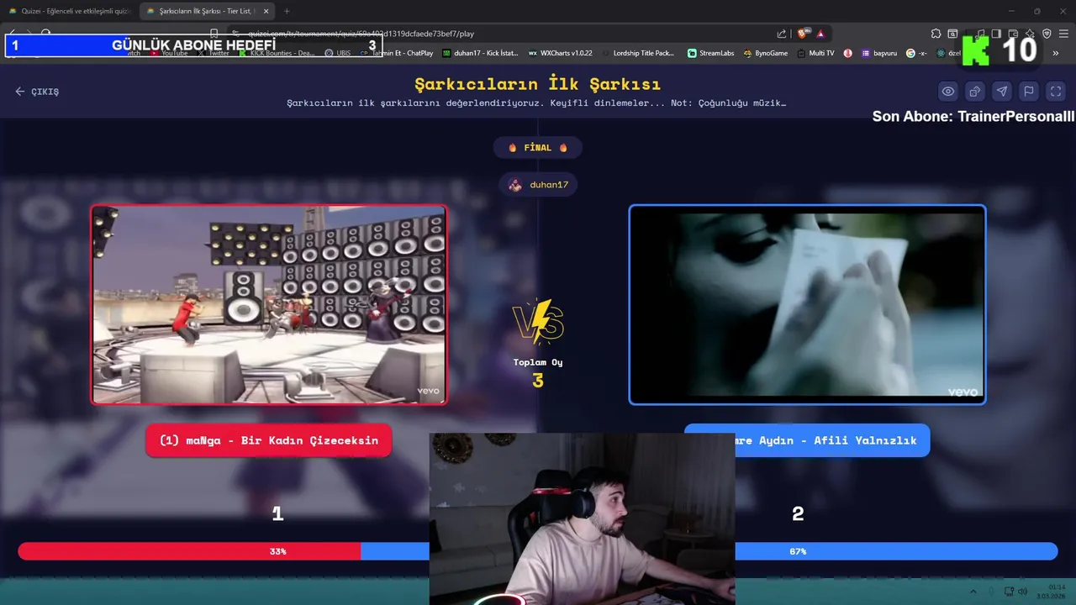
Task: Click the copy link icon in quiz header
Action: pyautogui.click(x=975, y=92)
